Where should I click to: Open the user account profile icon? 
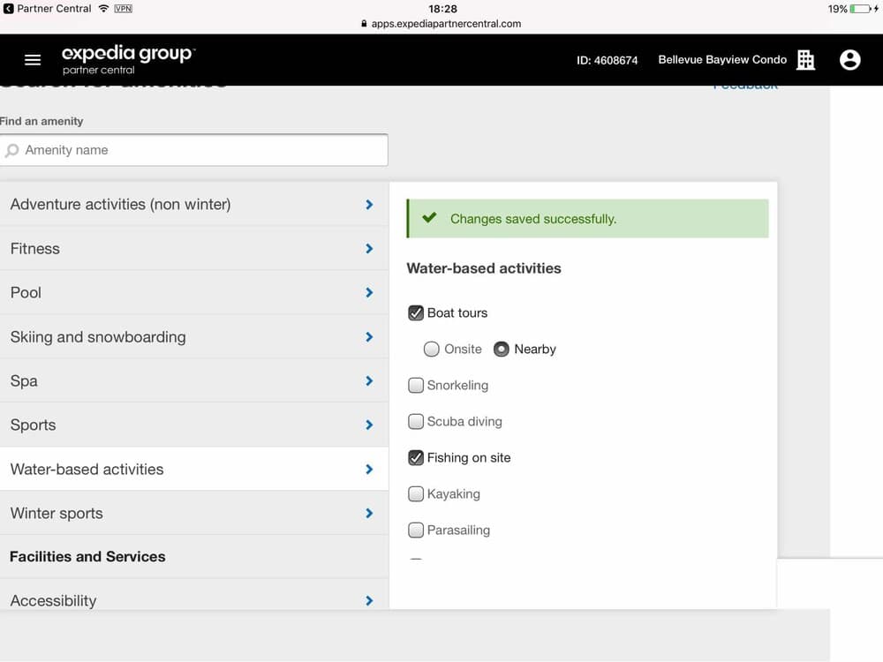coord(849,60)
